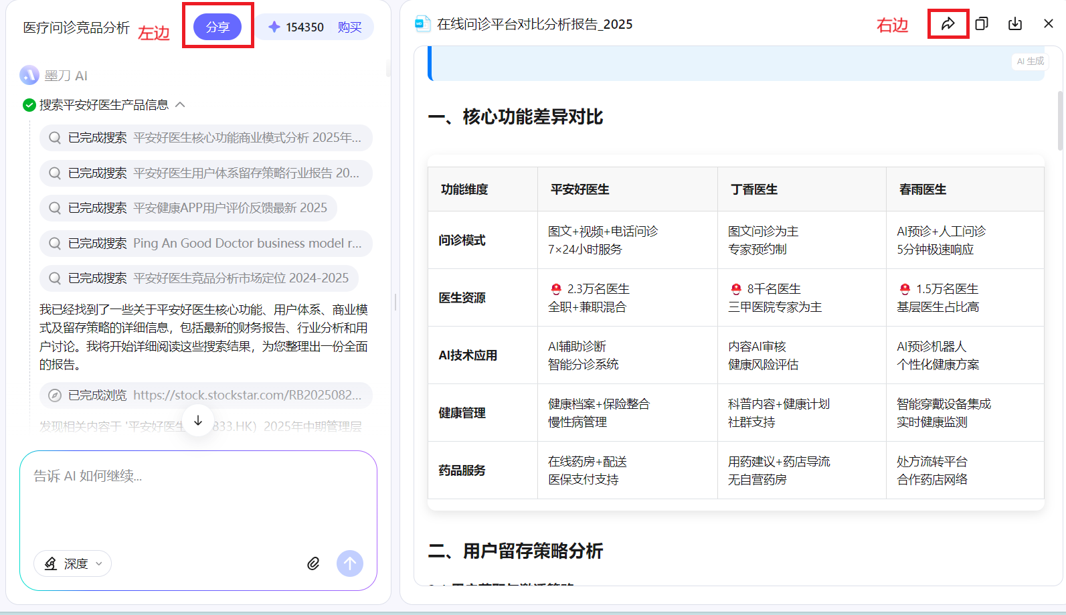Jump to latest with the down-arrow button
Viewport: 1066px width, 615px height.
pos(198,420)
